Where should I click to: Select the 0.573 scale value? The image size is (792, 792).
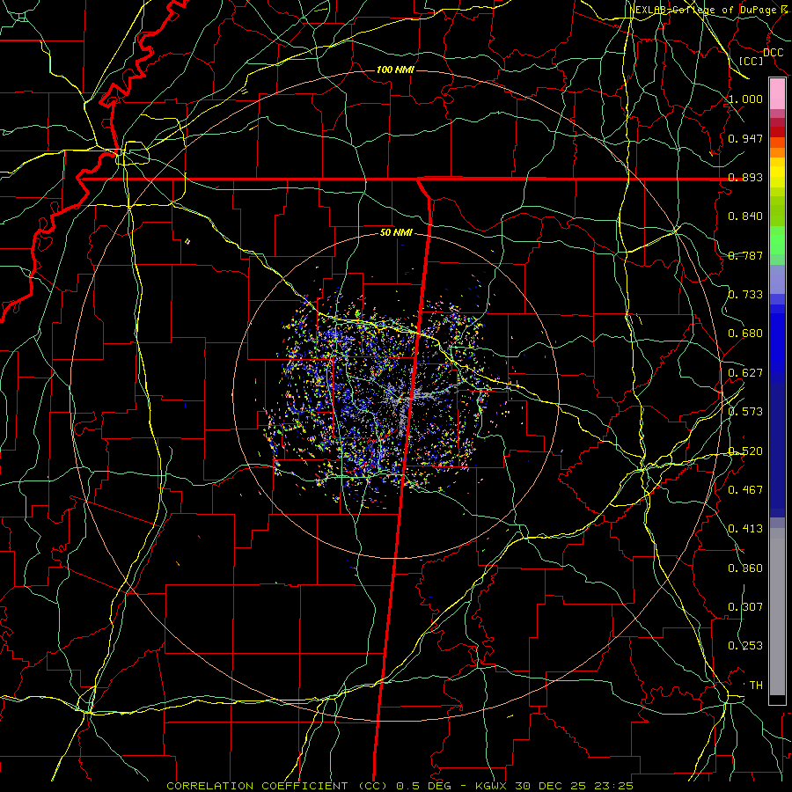pos(745,412)
